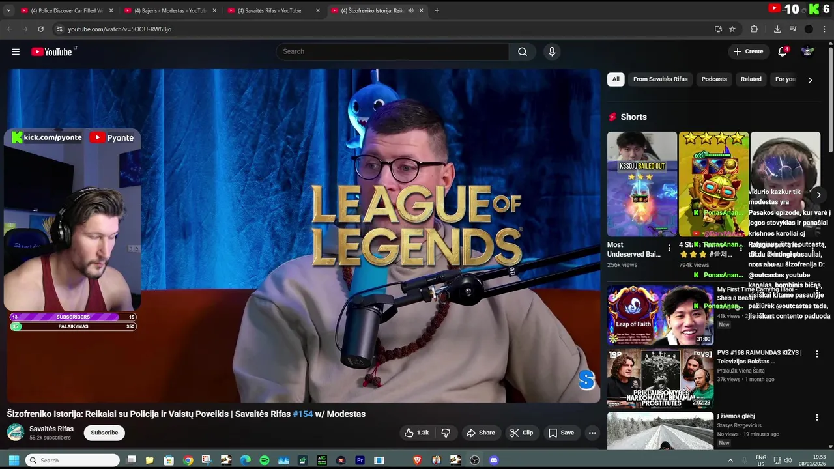Go to the YouTube home logo
Screen dimensions: 834x469
coord(52,51)
